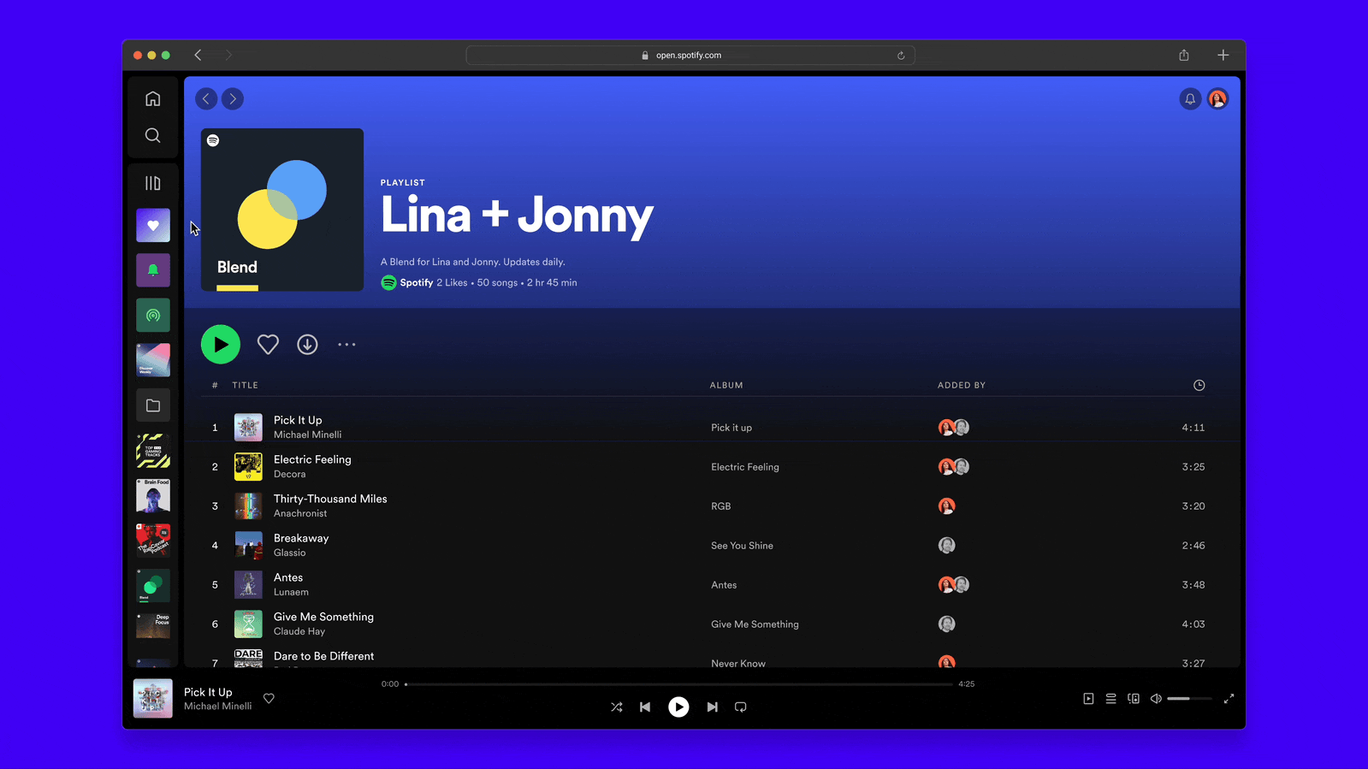The width and height of the screenshot is (1368, 769).
Task: Select the track Give Me Something
Action: tap(323, 617)
